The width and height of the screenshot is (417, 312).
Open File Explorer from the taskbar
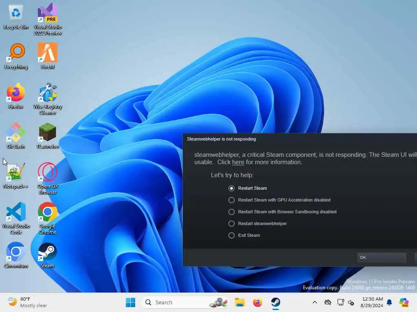(x=239, y=302)
